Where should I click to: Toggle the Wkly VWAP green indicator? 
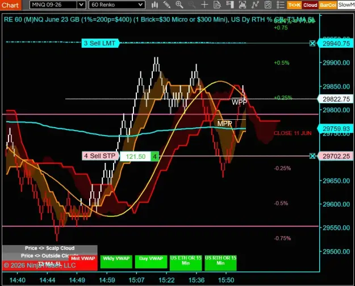[116, 262]
